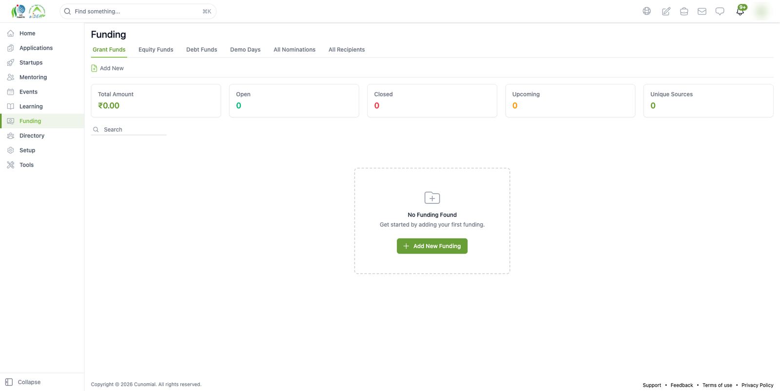Select Startups rocket item in sidebar

point(42,62)
